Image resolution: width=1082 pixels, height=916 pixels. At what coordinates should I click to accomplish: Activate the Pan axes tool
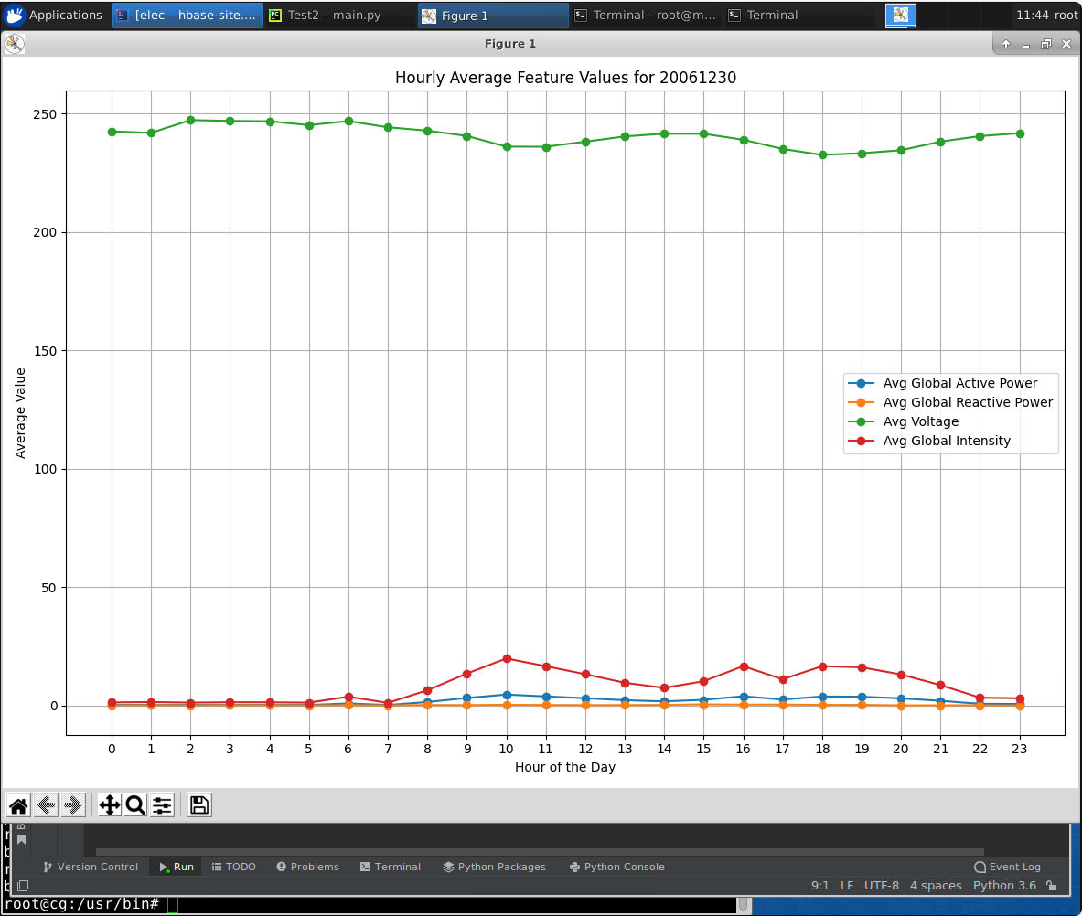(x=109, y=804)
